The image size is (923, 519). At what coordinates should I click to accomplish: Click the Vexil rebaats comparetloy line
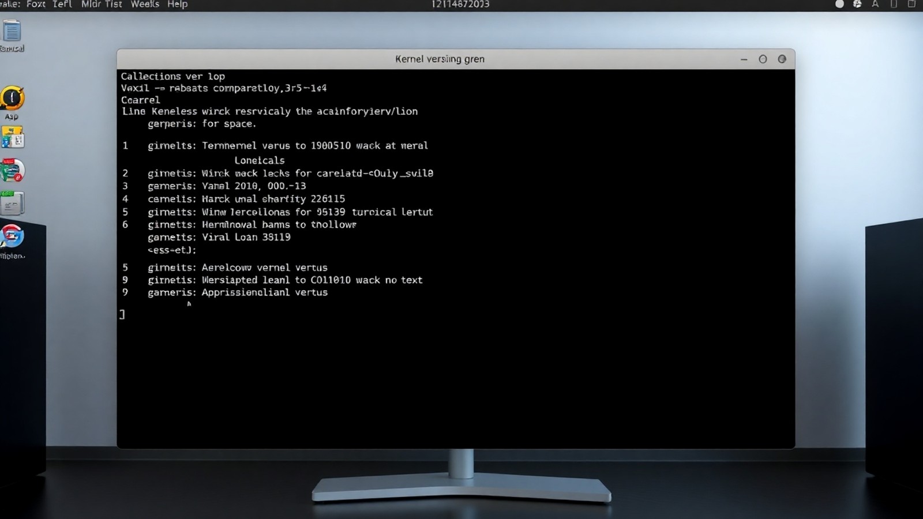224,88
